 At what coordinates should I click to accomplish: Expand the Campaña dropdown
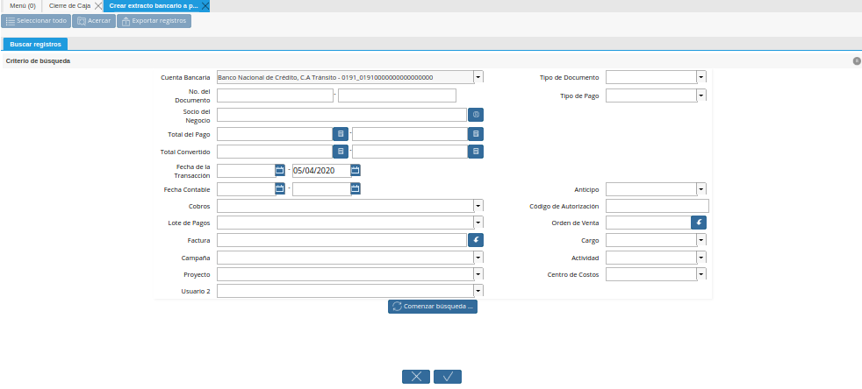coord(478,258)
